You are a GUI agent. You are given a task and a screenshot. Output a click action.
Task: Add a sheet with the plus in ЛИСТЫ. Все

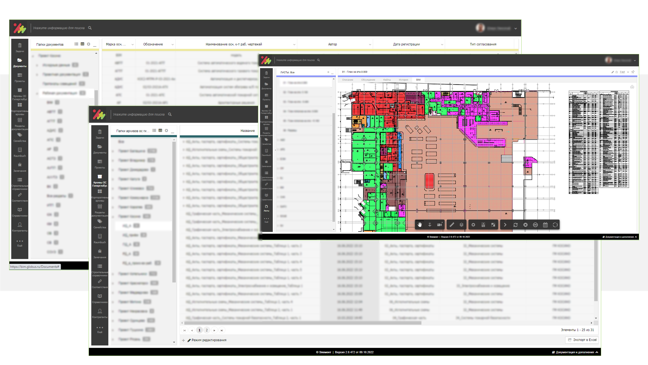click(328, 72)
